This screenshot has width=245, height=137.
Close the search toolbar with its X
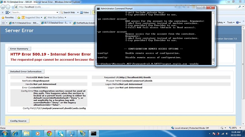pos(3,12)
